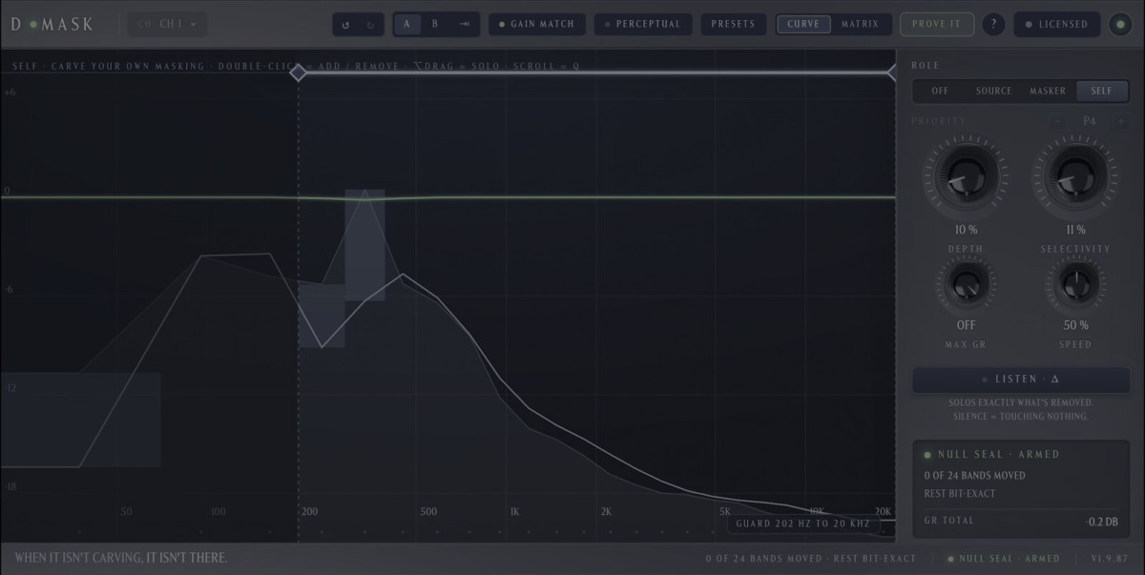Click the P4 priority value
The image size is (1145, 575).
pyautogui.click(x=1090, y=121)
